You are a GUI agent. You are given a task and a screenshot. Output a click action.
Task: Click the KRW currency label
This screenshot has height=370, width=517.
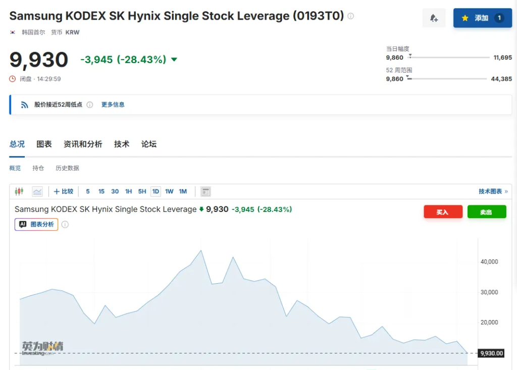click(x=72, y=32)
